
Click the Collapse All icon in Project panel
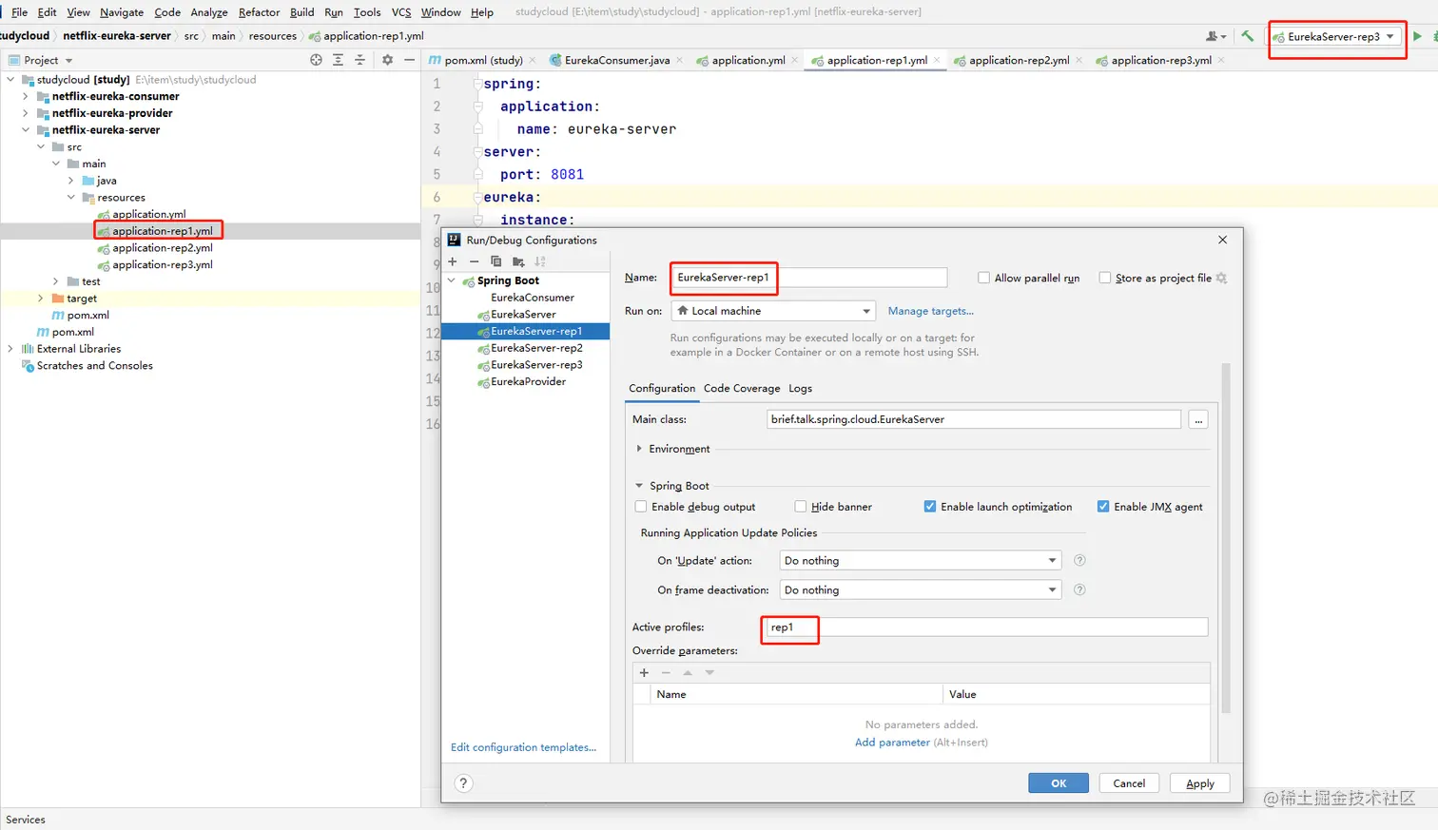(x=359, y=60)
